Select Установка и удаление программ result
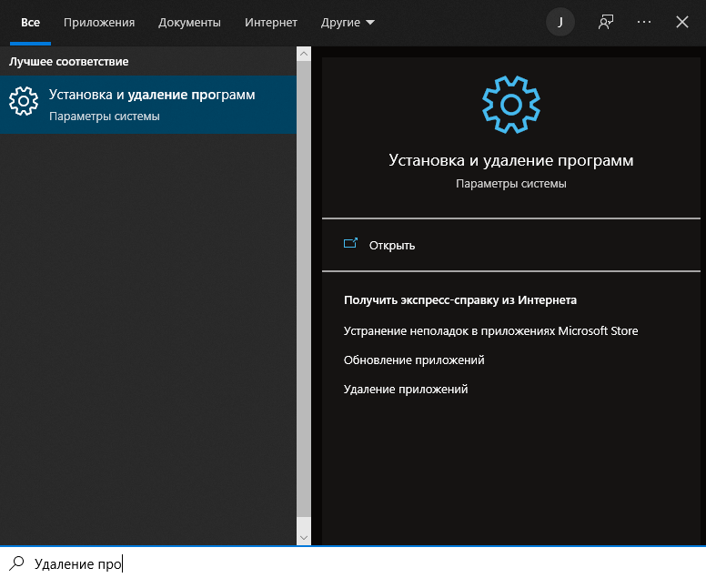 pyautogui.click(x=148, y=105)
